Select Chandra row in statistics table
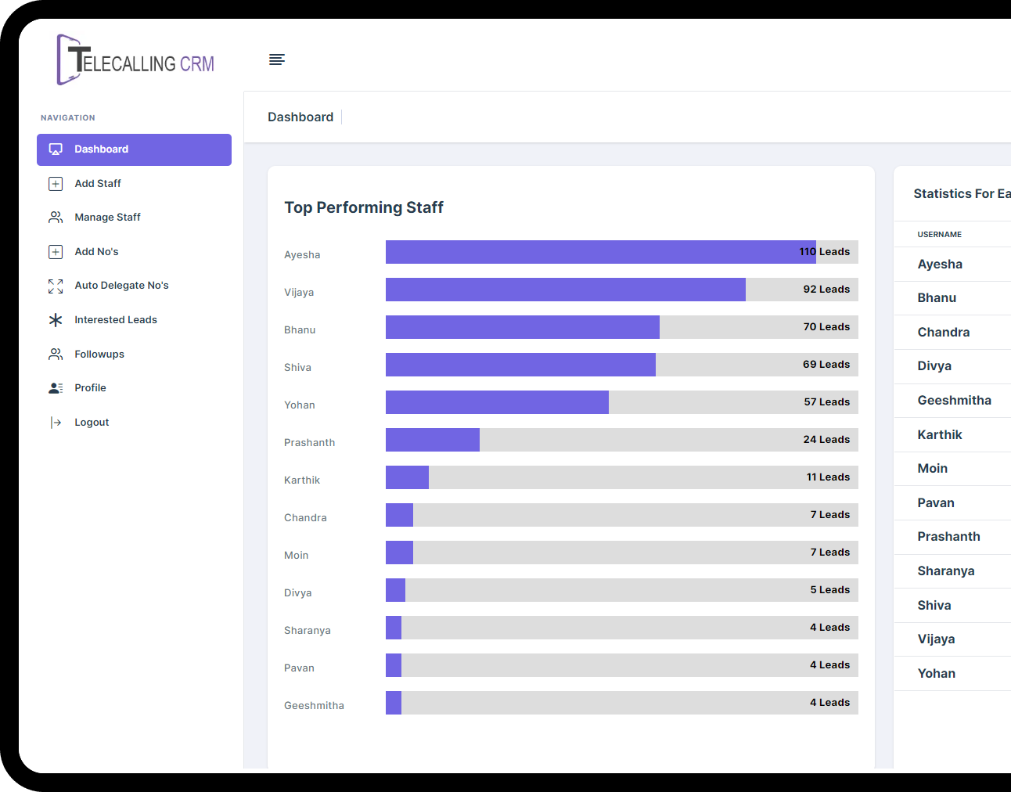Viewport: 1011px width, 792px height. tap(952, 333)
